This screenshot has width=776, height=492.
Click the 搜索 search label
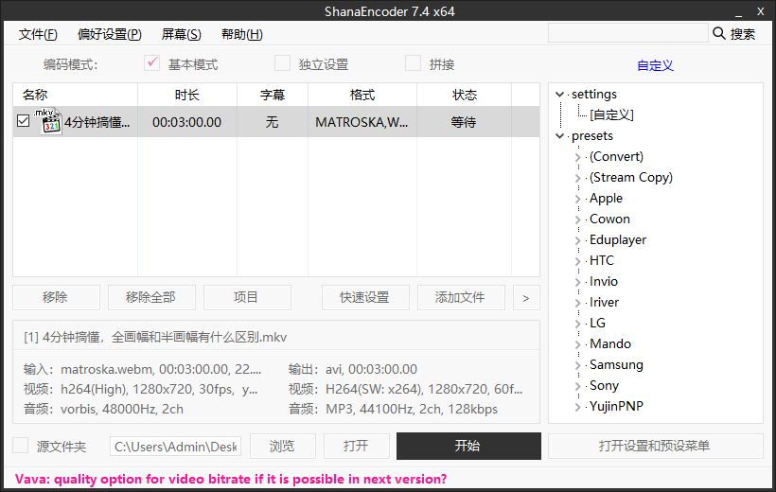pyautogui.click(x=743, y=34)
